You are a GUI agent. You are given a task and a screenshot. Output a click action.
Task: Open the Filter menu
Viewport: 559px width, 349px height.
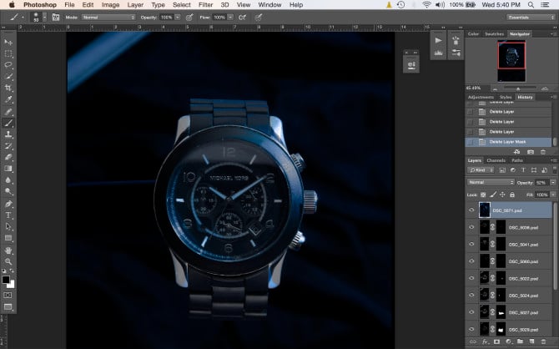tap(205, 5)
